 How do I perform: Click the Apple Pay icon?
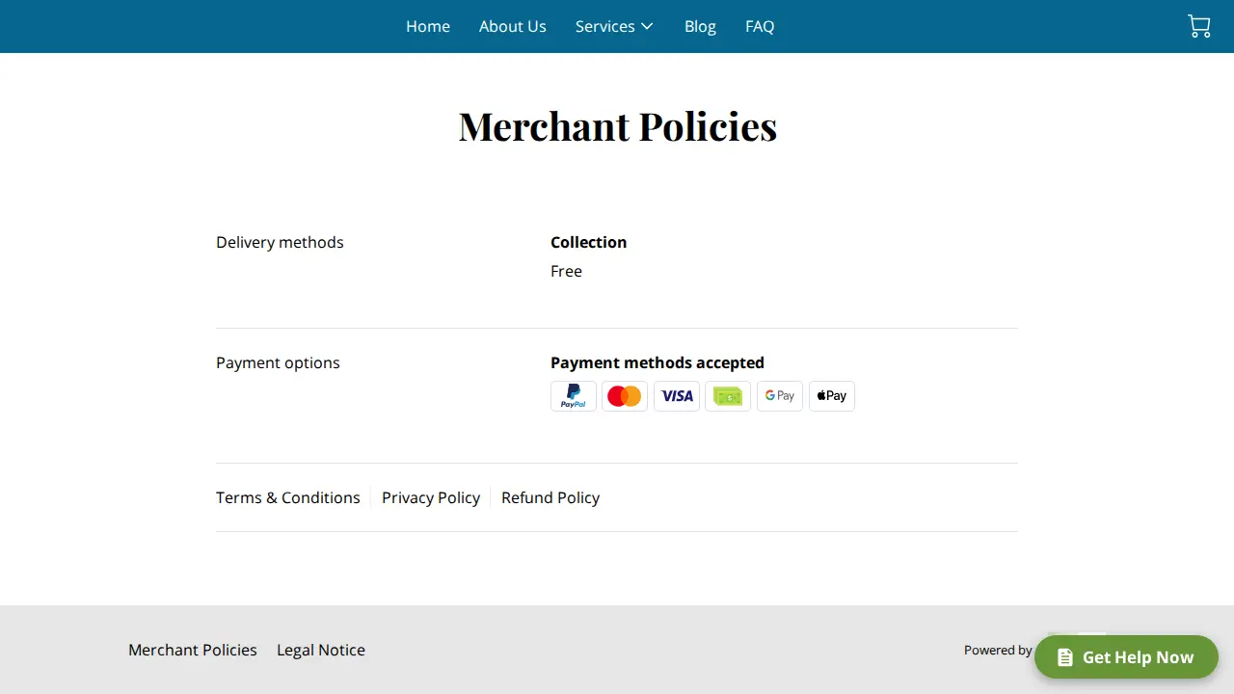(832, 396)
